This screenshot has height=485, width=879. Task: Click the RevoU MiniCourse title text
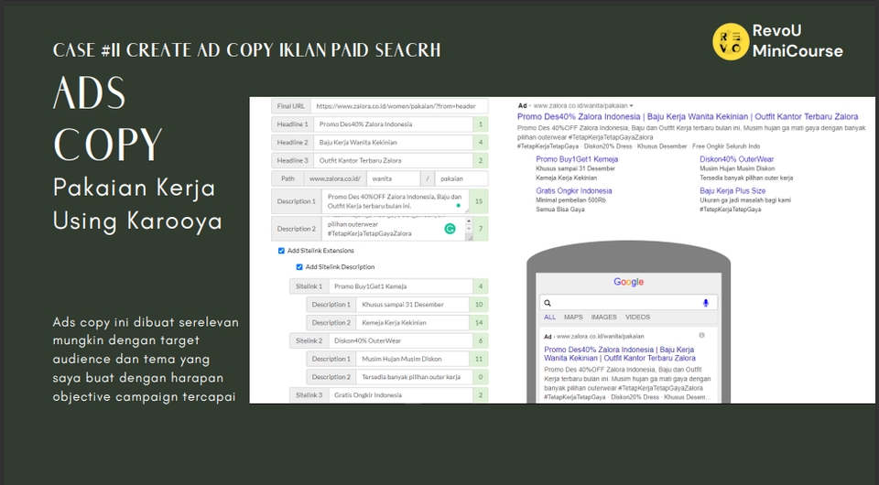point(798,41)
